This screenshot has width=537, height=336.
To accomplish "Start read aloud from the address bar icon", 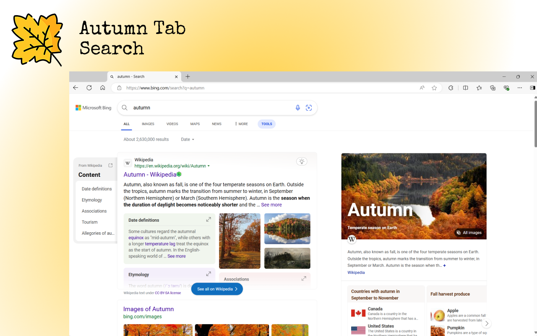I will click(421, 88).
